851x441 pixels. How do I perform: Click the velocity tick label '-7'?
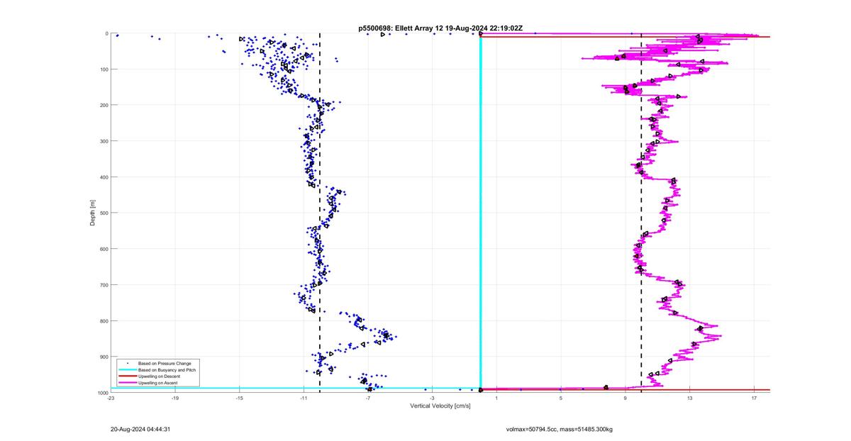pos(368,398)
